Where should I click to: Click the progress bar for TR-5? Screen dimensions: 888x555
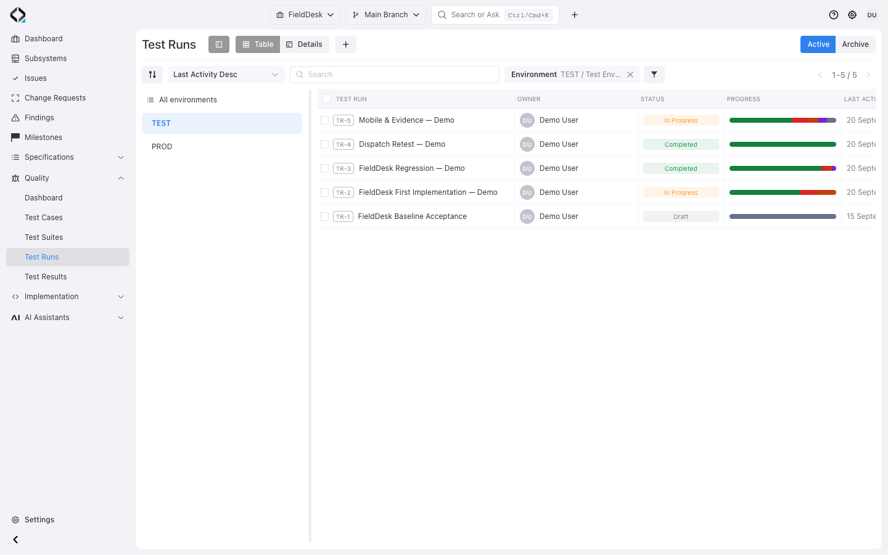coord(783,120)
